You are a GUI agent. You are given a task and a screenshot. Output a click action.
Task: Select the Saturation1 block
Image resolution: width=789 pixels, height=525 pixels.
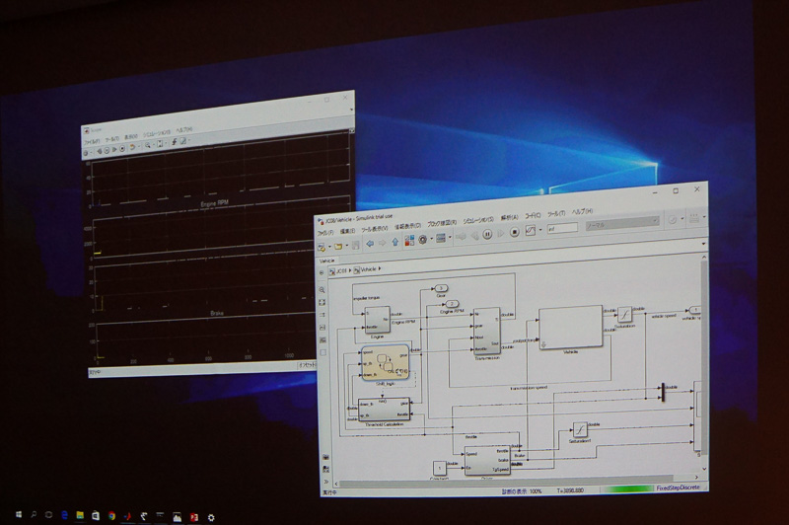(580, 430)
